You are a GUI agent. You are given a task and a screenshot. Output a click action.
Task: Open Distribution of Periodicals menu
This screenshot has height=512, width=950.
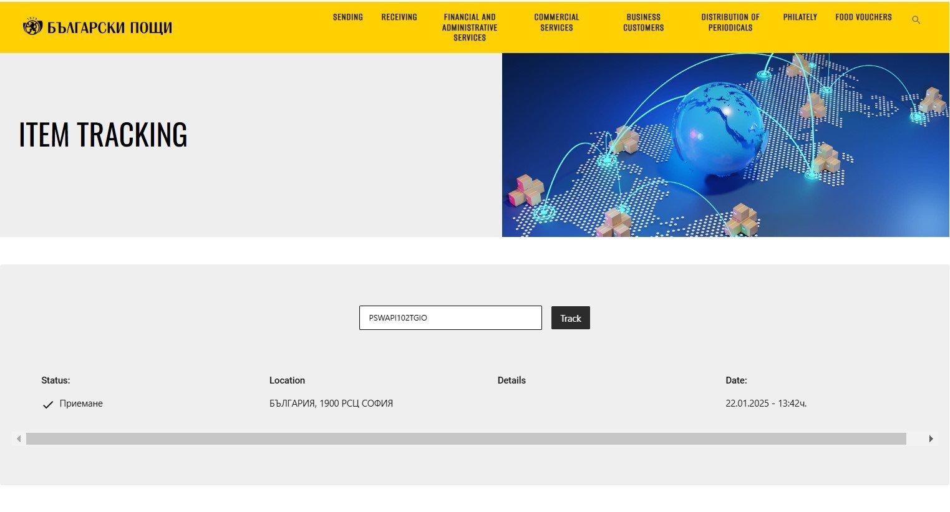730,22
